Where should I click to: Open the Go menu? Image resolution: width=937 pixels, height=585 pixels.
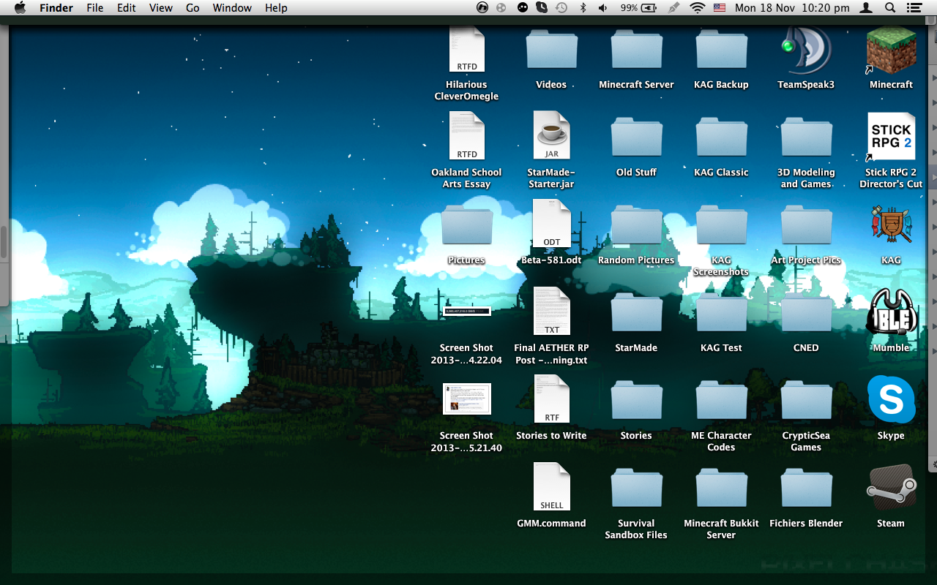[193, 8]
